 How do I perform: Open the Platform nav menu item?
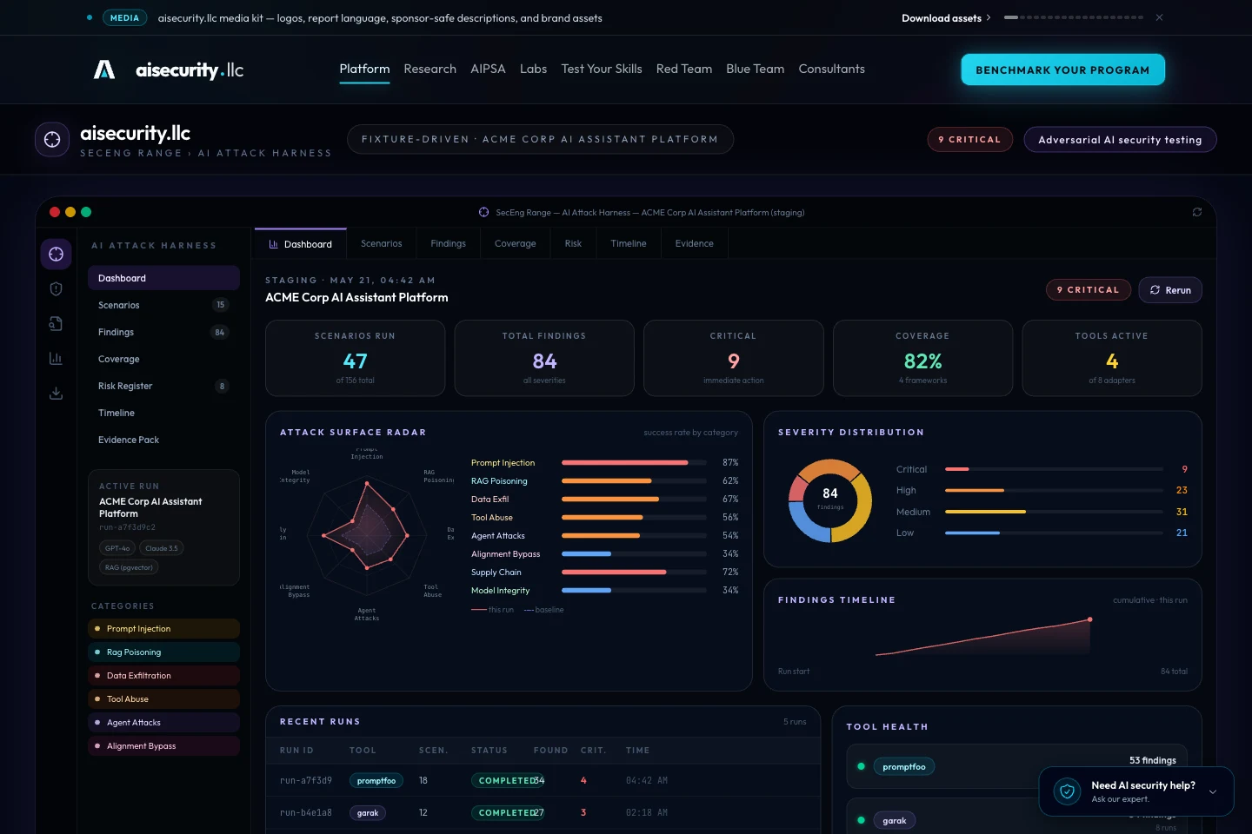click(x=364, y=69)
